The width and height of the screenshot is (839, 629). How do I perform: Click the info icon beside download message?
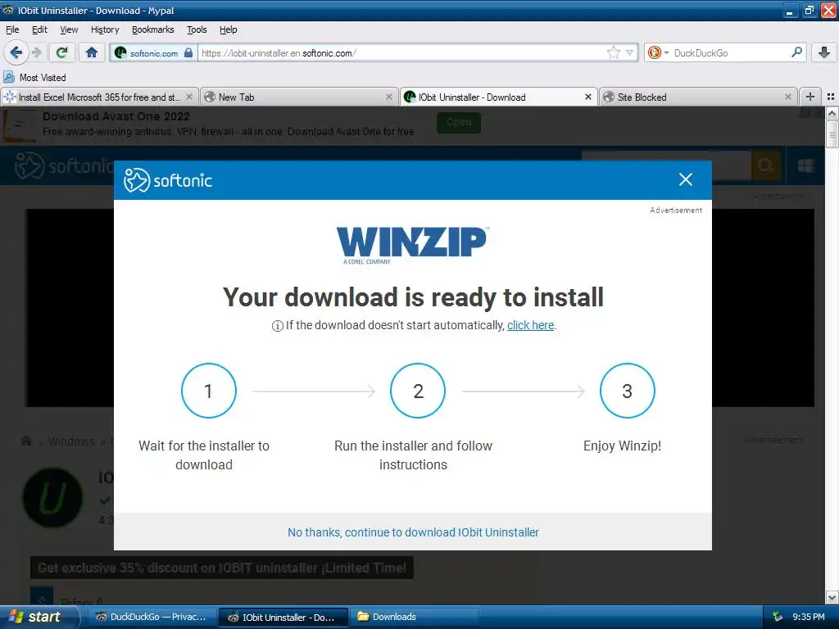(x=277, y=326)
